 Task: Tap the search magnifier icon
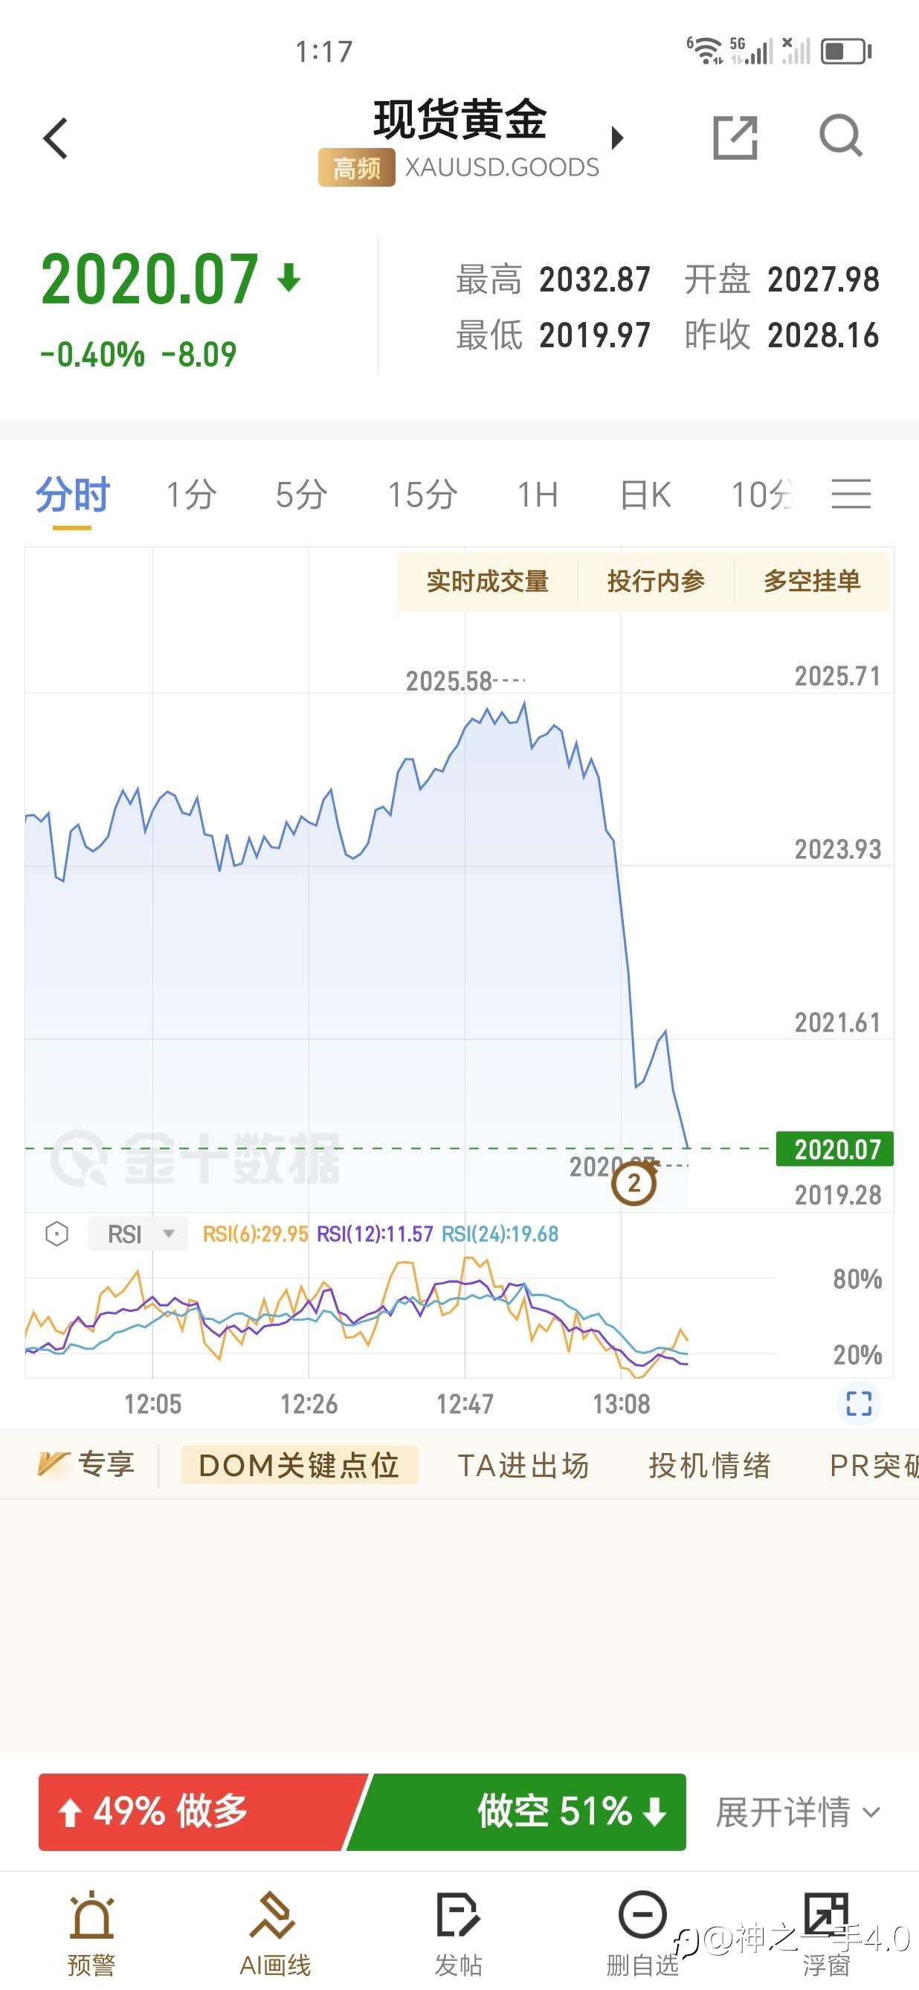pos(840,137)
